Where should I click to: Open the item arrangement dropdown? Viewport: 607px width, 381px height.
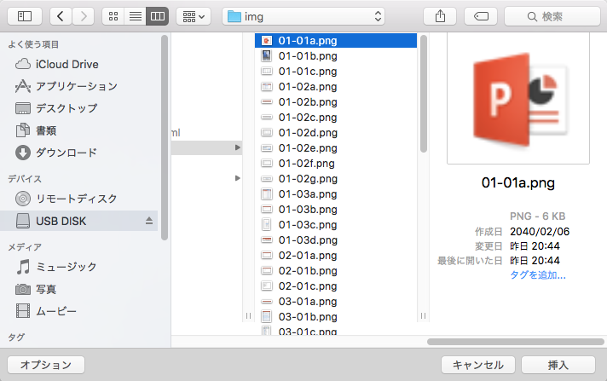click(194, 16)
